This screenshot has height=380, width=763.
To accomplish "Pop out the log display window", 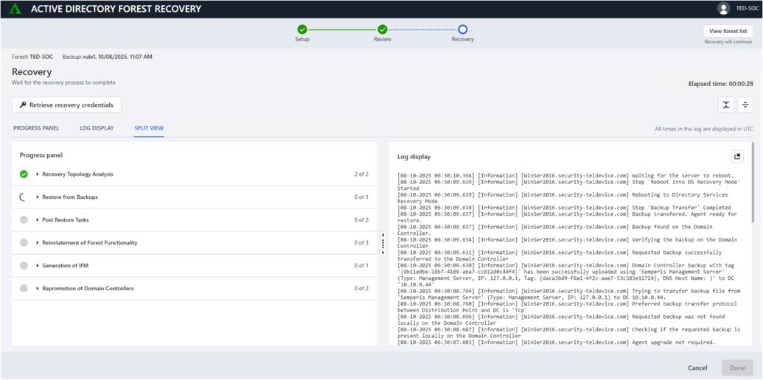I will point(737,156).
